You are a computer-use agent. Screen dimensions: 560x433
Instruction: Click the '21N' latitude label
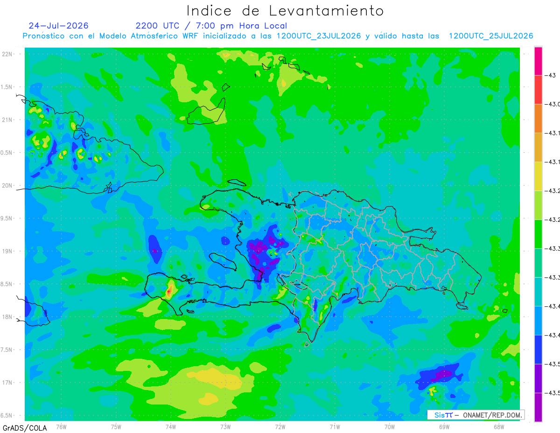tap(8, 120)
